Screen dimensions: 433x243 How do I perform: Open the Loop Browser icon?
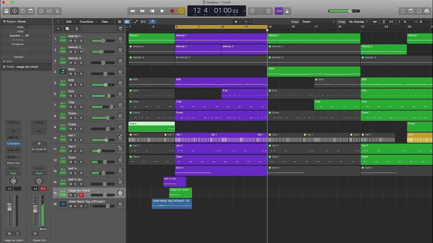click(419, 11)
